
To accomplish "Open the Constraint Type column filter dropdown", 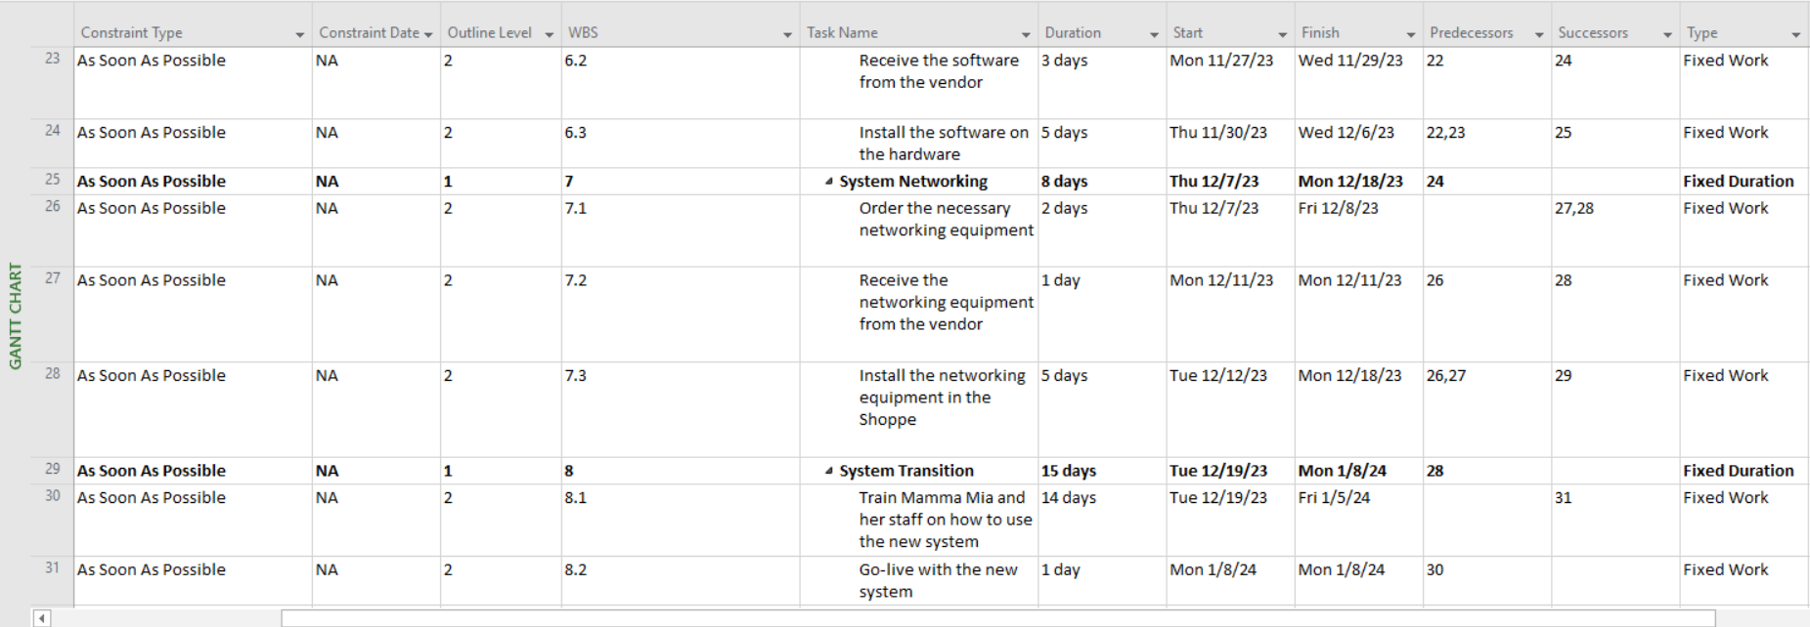I will pos(300,32).
